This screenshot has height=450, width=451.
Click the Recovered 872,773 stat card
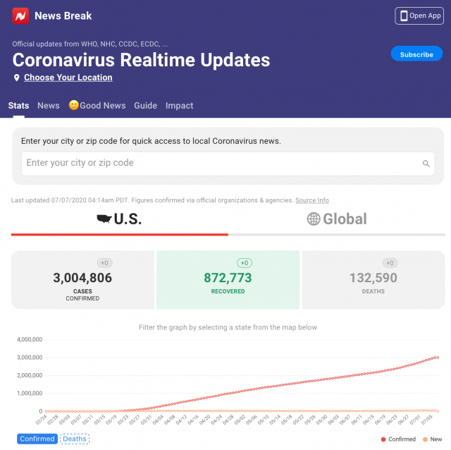228,279
